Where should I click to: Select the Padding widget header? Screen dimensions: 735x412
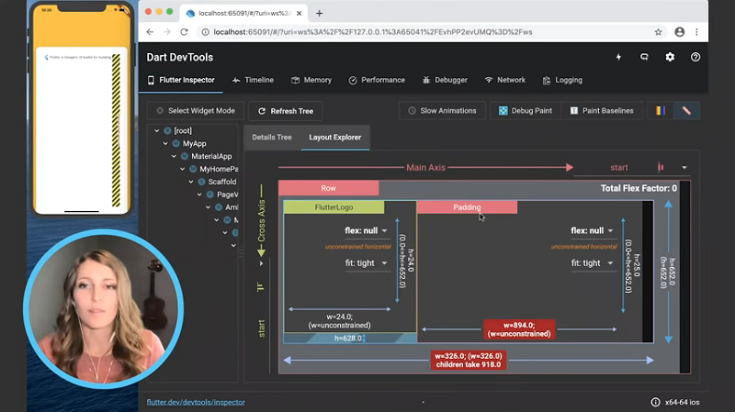coord(467,207)
